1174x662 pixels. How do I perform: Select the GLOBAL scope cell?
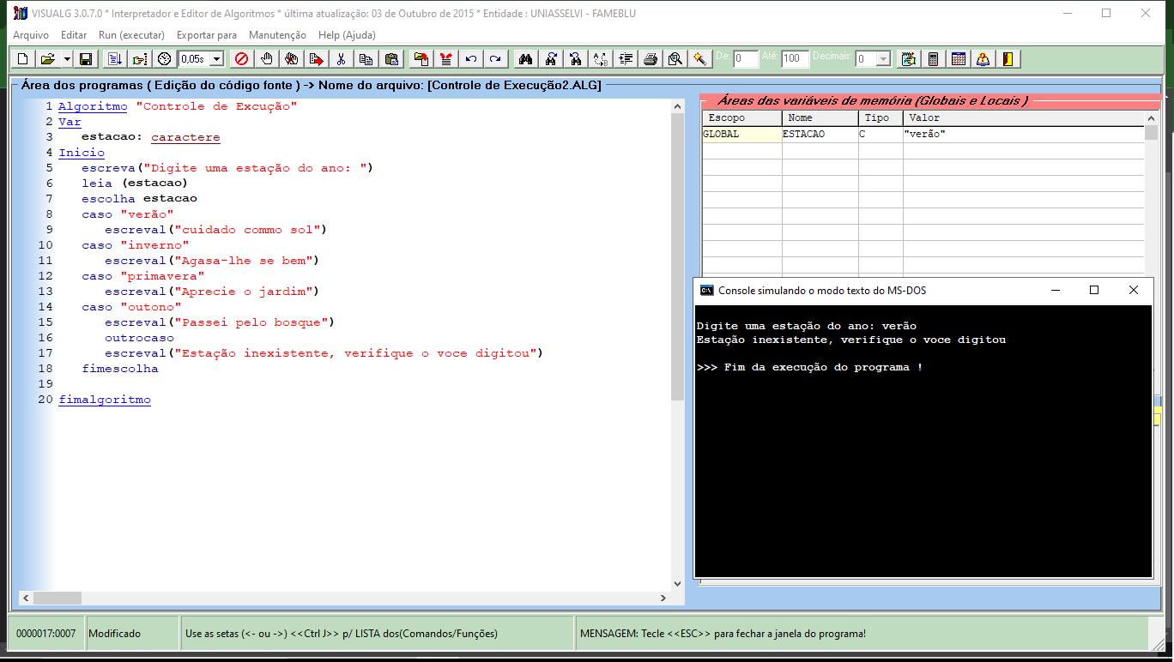click(741, 135)
